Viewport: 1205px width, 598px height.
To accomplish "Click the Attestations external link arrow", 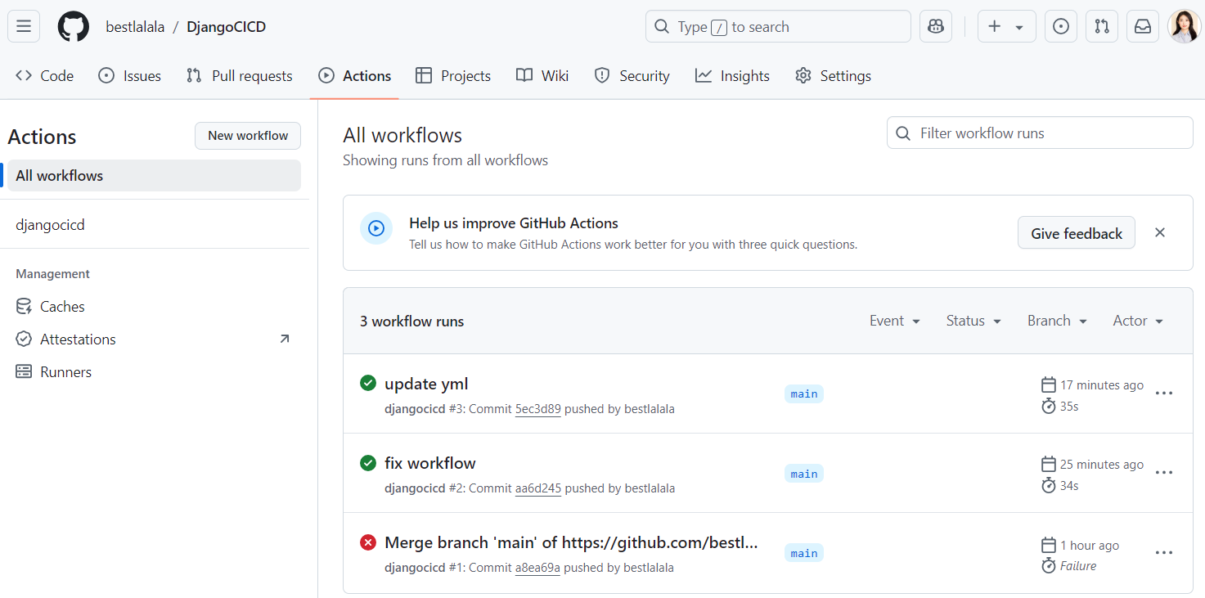I will coord(285,339).
